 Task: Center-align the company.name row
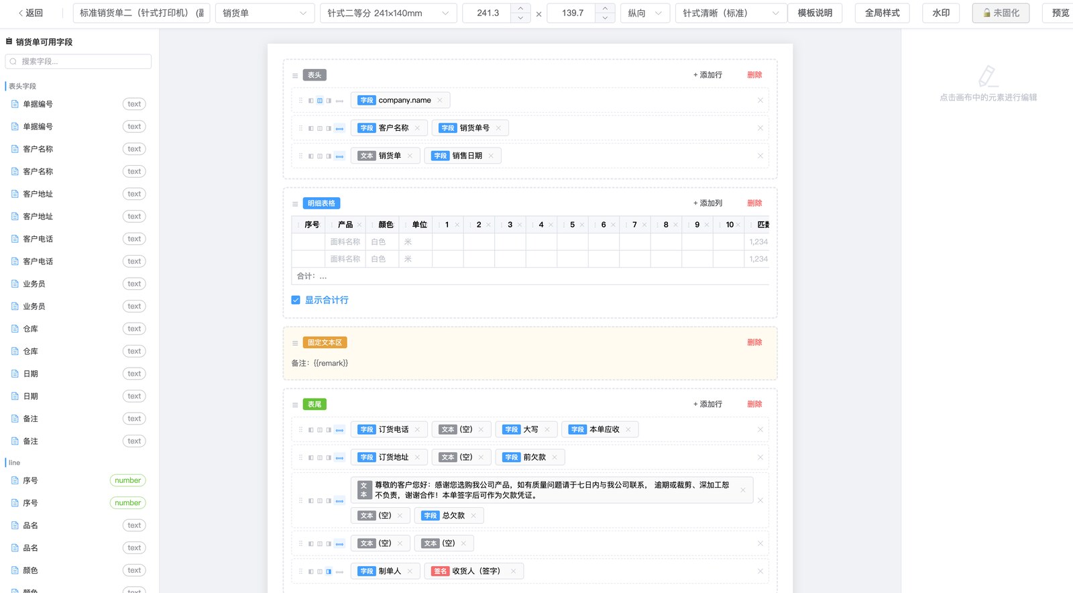(320, 101)
